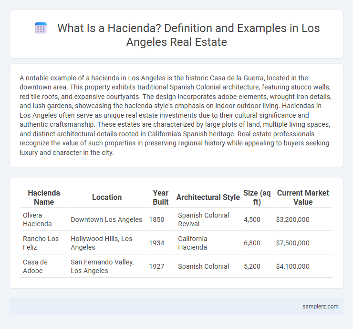The width and height of the screenshot is (353, 329).
Task: Click the $4,100,000 market value cell
Action: tap(303, 266)
